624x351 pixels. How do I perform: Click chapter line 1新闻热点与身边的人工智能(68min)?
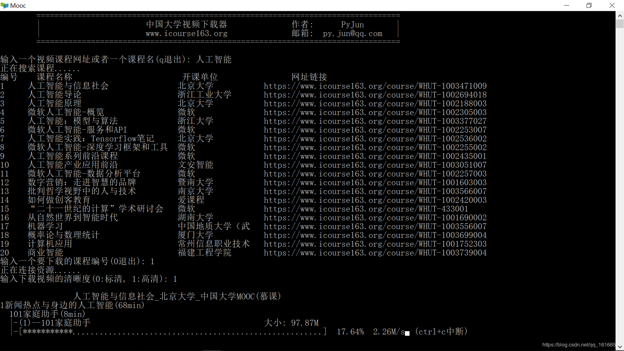72,305
